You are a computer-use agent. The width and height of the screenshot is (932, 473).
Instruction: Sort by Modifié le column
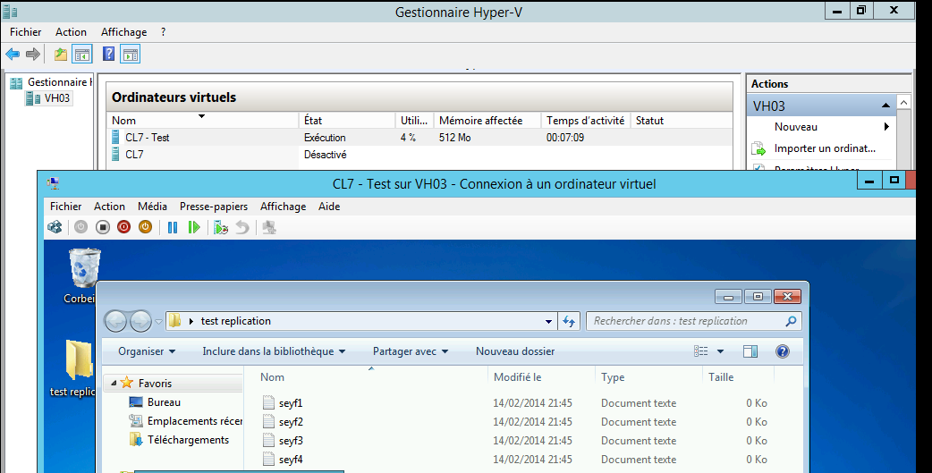pyautogui.click(x=541, y=376)
